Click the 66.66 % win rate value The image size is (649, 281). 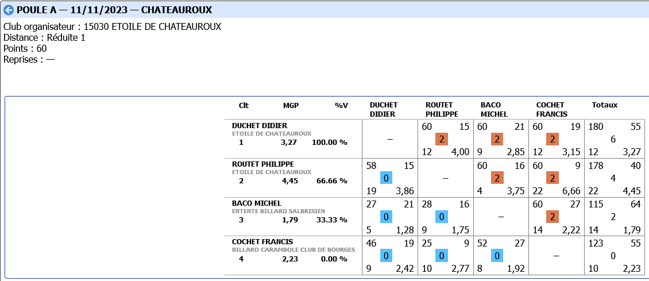(x=331, y=181)
